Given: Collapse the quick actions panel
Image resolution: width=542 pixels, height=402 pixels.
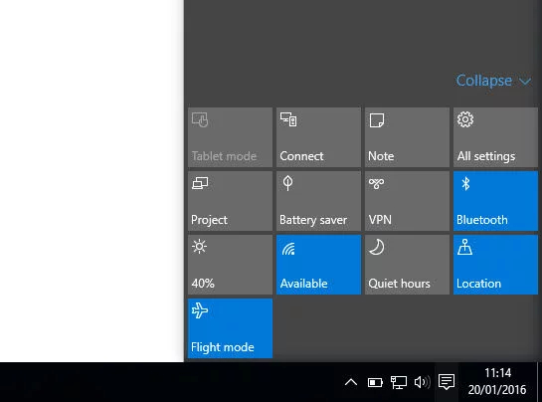Looking at the screenshot, I should click(493, 81).
